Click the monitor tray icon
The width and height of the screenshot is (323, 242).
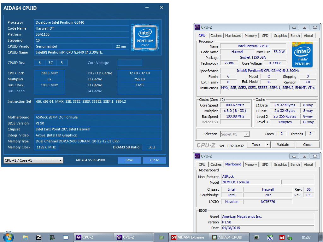point(256,238)
